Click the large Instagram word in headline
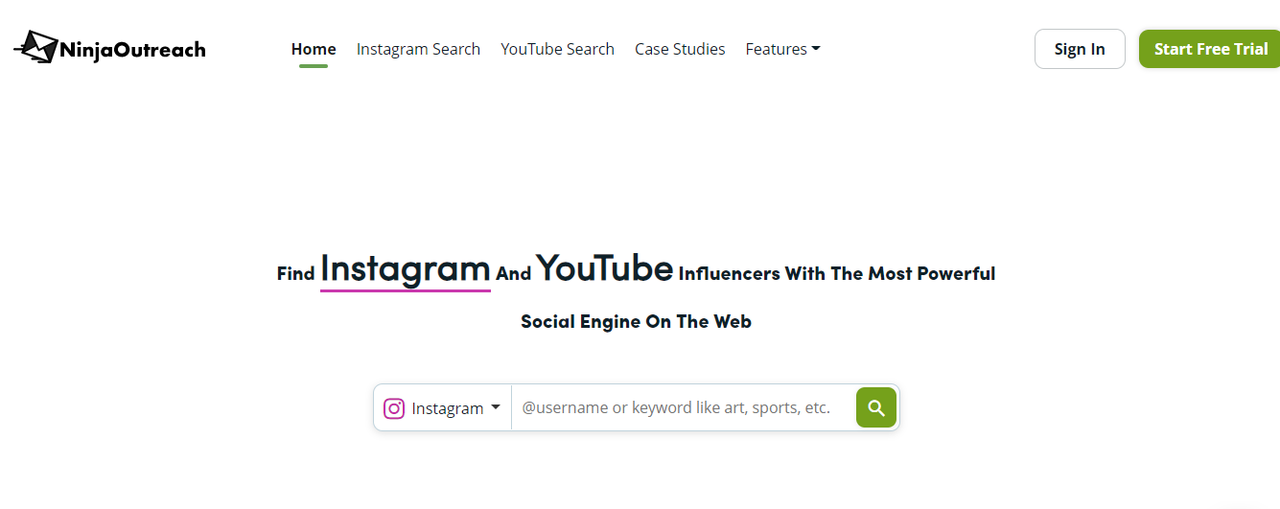Image resolution: width=1280 pixels, height=509 pixels. 406,267
